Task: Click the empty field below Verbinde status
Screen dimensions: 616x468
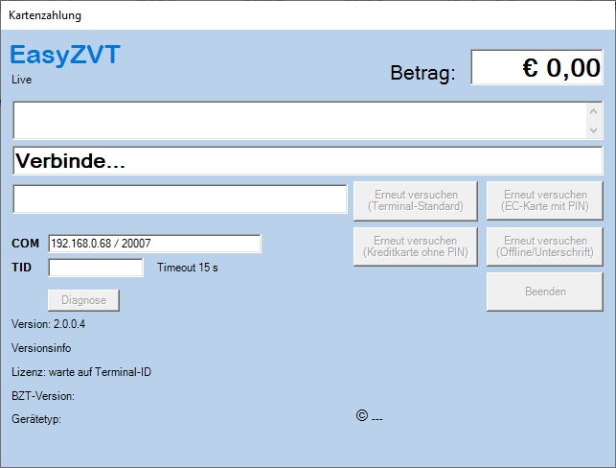Action: pos(180,199)
